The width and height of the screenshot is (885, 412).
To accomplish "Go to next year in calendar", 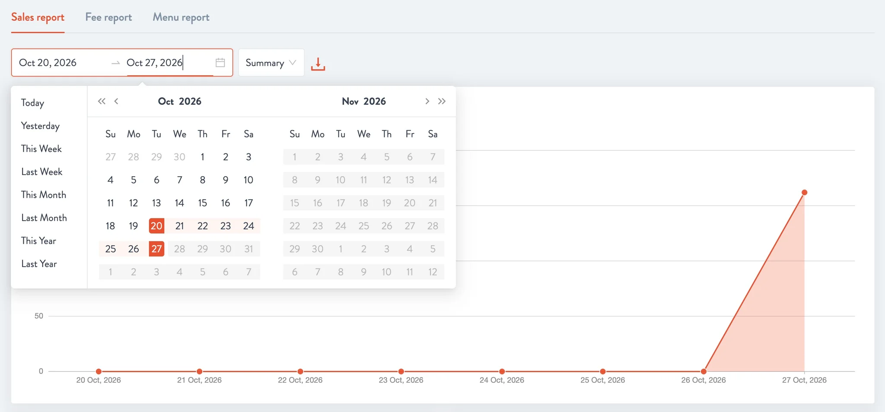I will tap(442, 101).
